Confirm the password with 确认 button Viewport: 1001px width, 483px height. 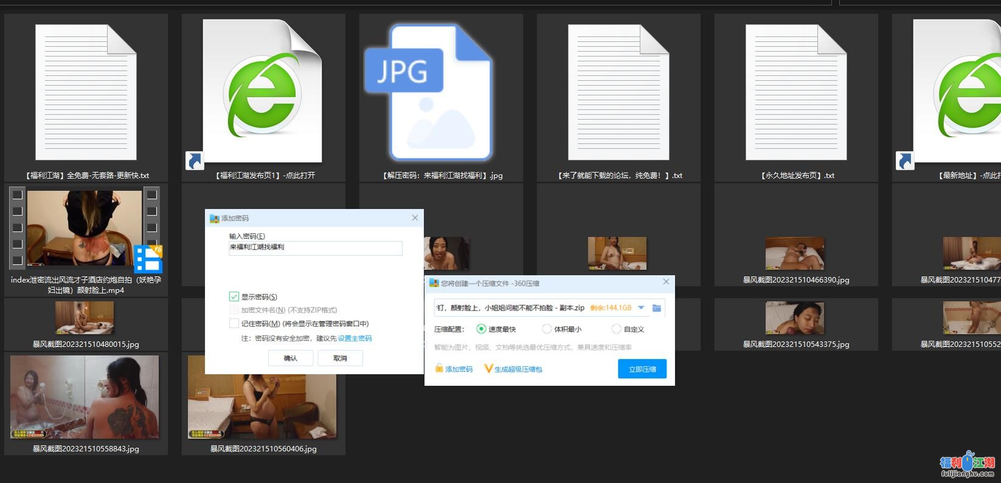(x=291, y=358)
